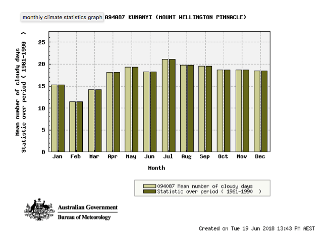Click the light green July bar

coord(165,105)
